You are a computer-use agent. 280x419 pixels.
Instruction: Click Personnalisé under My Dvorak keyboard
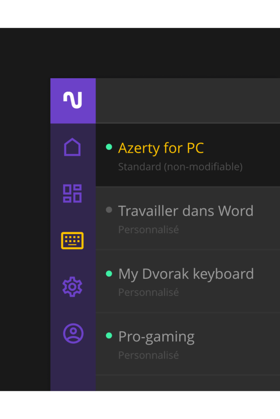tap(148, 293)
